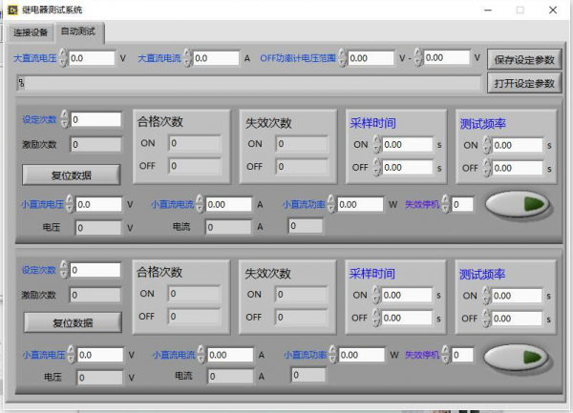Click the upper 采样时间 ON stepper arrows

pyautogui.click(x=377, y=145)
